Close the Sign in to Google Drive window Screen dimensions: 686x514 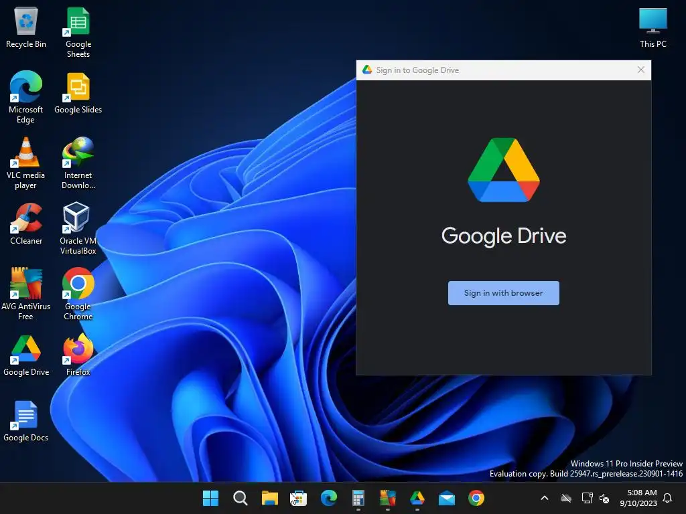pos(641,70)
